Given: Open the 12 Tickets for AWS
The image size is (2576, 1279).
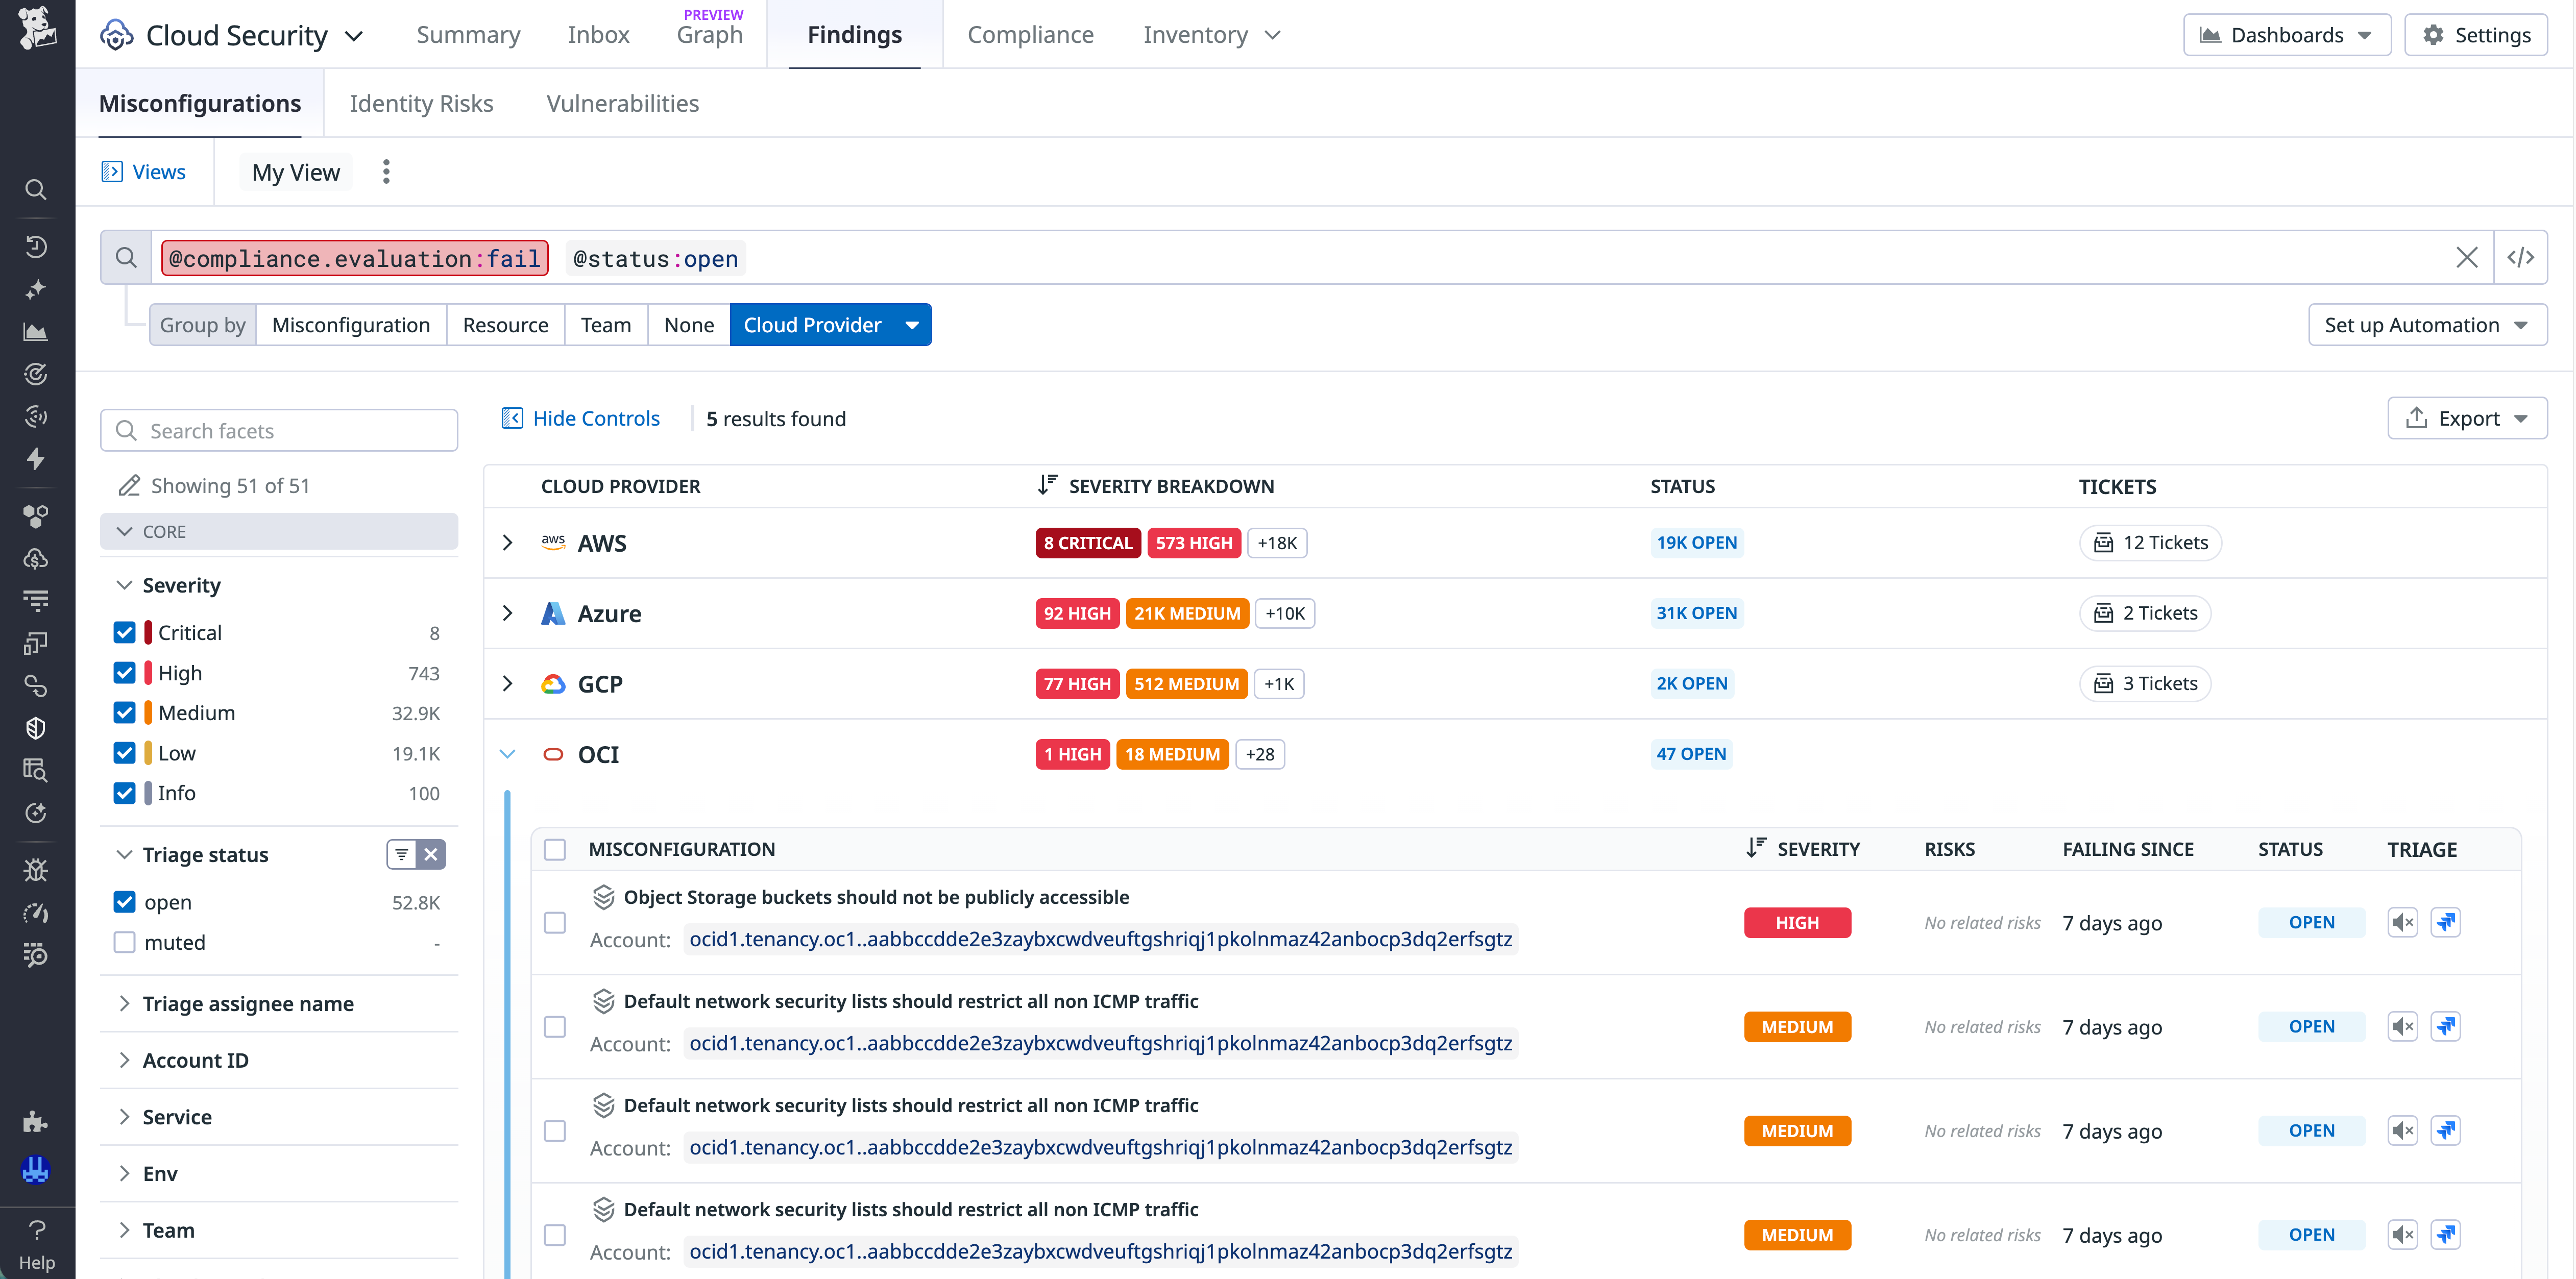Looking at the screenshot, I should pos(2150,542).
